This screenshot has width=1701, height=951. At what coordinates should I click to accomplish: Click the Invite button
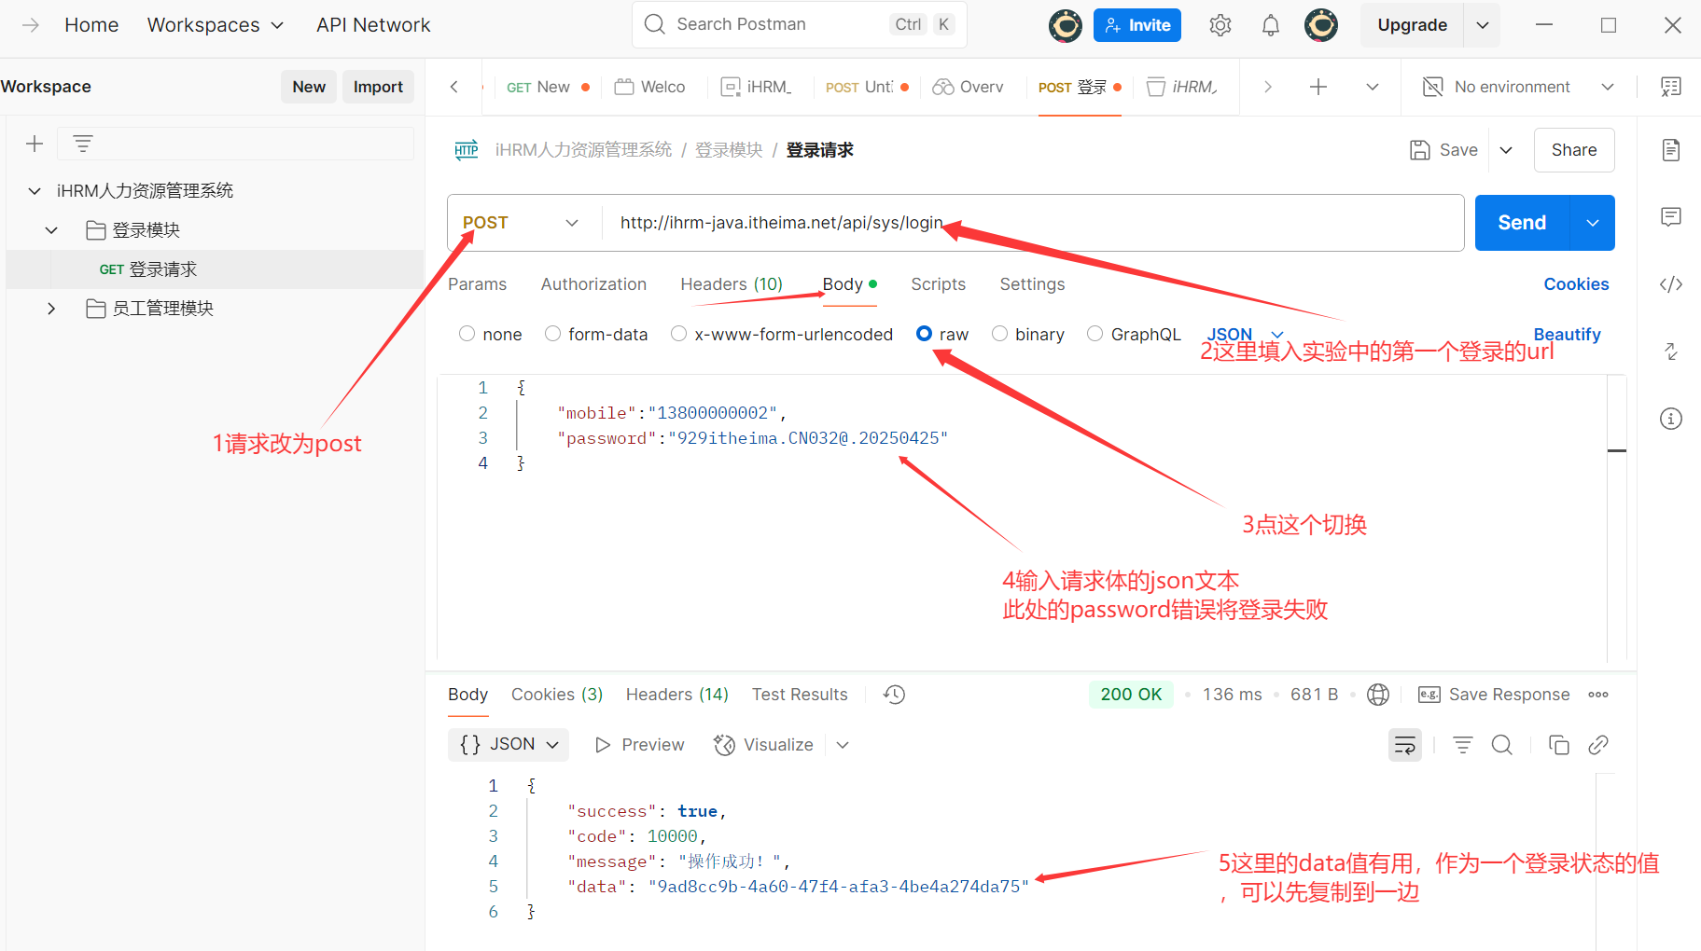(x=1137, y=25)
